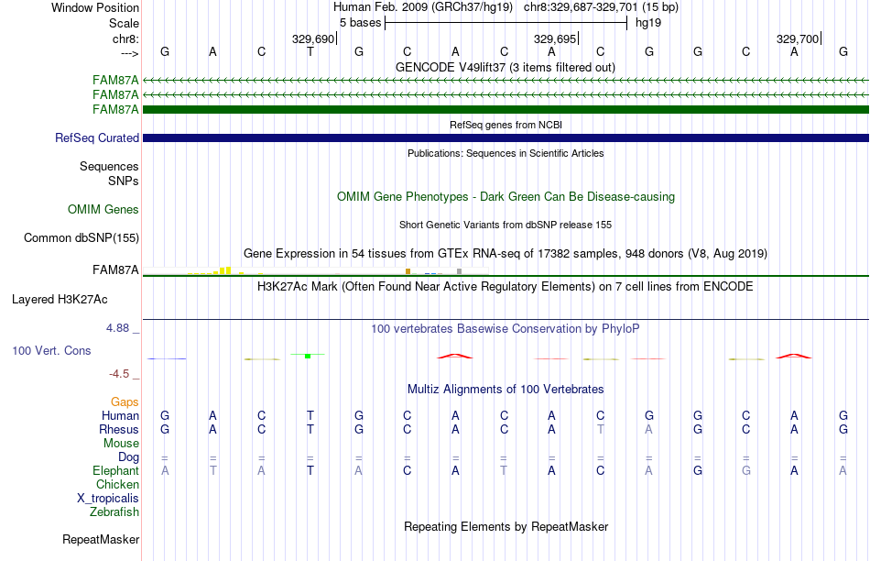Select the Human alignment row label

click(x=120, y=415)
